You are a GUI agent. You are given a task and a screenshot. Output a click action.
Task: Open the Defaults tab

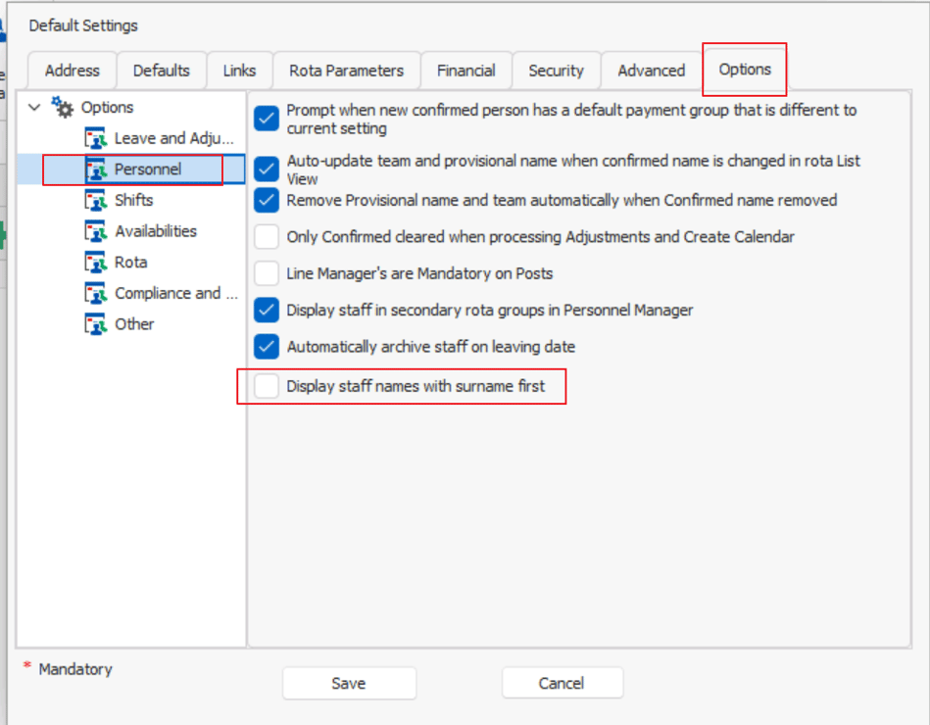coord(162,71)
